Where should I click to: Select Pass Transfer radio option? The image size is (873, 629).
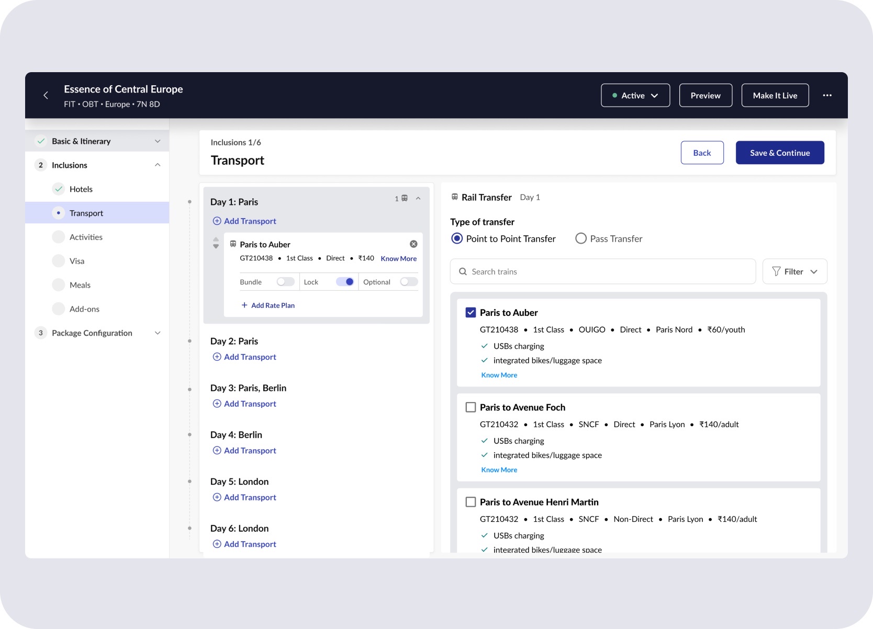581,238
